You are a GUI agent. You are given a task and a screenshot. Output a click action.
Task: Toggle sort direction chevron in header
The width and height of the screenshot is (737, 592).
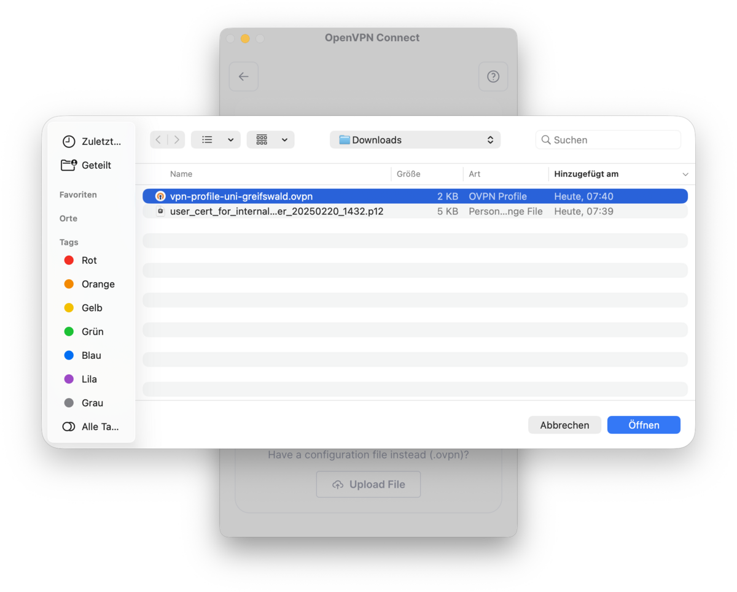[x=685, y=175]
